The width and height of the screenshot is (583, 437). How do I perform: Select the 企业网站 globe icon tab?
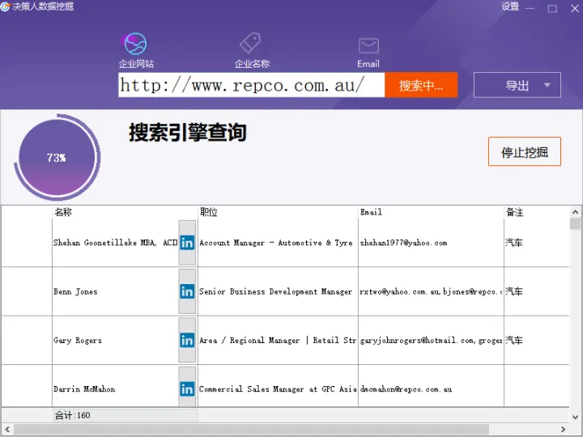[x=135, y=44]
